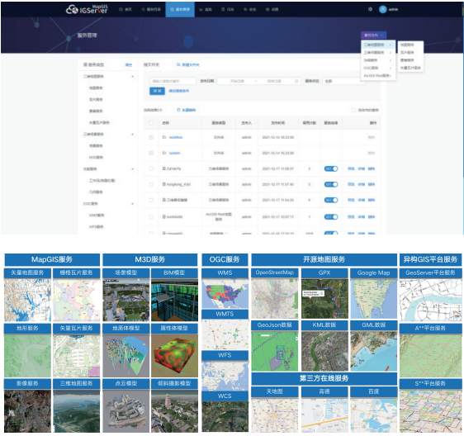This screenshot has width=464, height=436.
Task: Choose 瓦片服务 in the publish submenu
Action: point(407,52)
